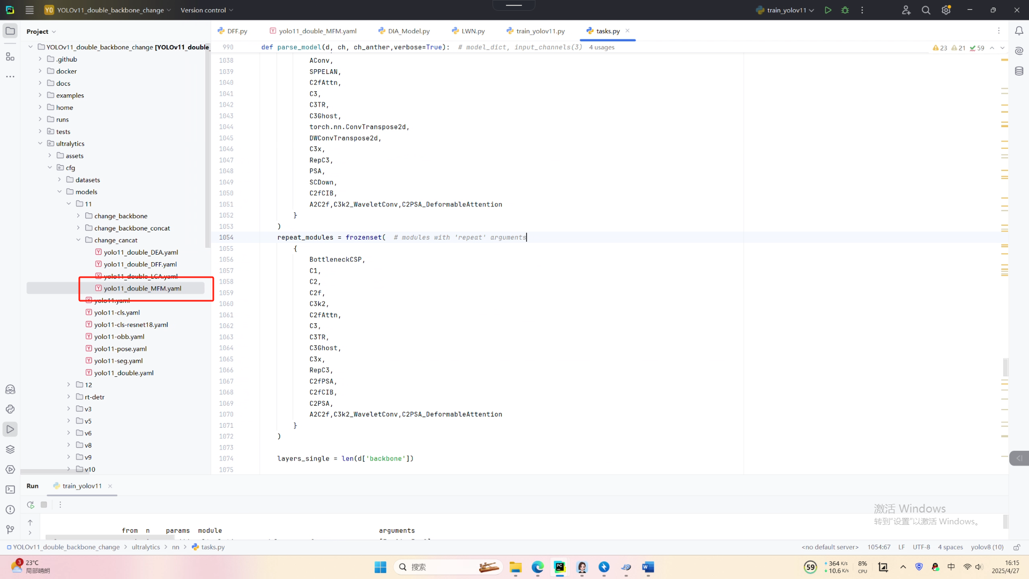This screenshot has width=1029, height=579.
Task: Open the Python Packages tool window
Action: (x=10, y=449)
